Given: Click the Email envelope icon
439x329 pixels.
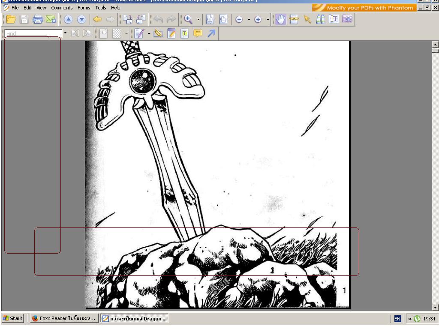Looking at the screenshot, I should (51, 19).
